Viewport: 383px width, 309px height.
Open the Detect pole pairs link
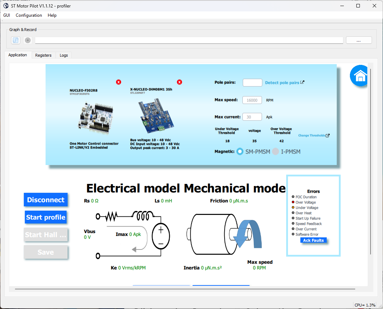tap(282, 82)
